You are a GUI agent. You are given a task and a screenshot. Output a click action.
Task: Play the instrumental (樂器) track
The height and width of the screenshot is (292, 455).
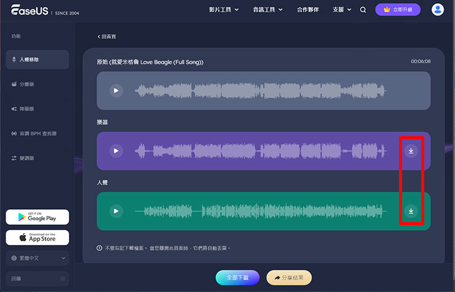116,151
